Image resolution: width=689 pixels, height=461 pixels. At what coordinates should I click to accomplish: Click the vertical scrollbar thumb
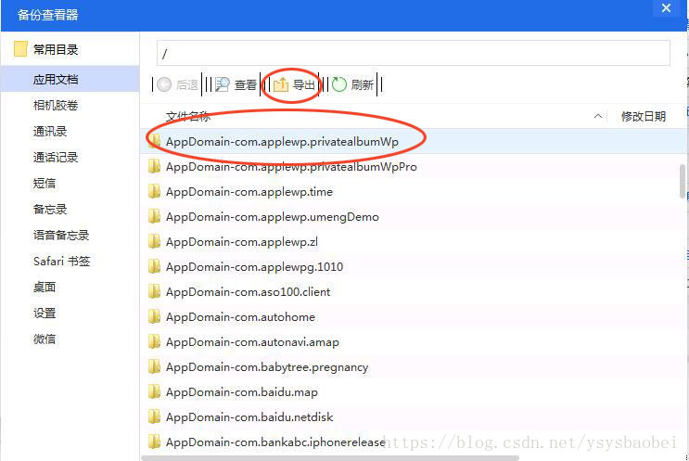click(683, 181)
